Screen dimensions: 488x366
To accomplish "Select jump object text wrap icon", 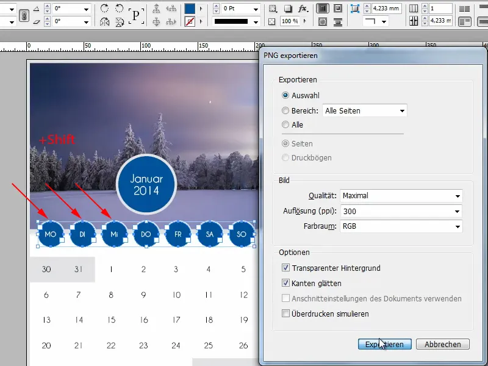I will coord(338,21).
